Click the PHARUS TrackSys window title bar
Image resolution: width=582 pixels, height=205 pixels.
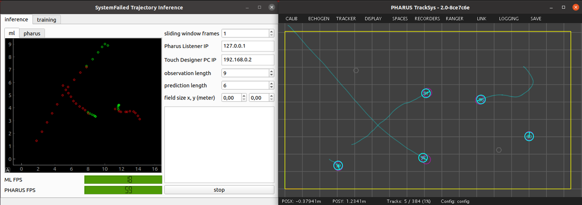(429, 7)
